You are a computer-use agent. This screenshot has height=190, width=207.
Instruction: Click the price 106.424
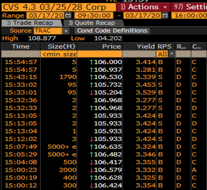pos(108,186)
